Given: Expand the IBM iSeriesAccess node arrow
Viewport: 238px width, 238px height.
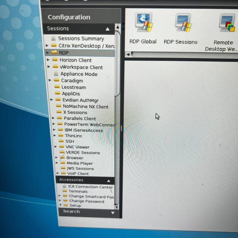Looking at the screenshot, I should click(x=54, y=130).
